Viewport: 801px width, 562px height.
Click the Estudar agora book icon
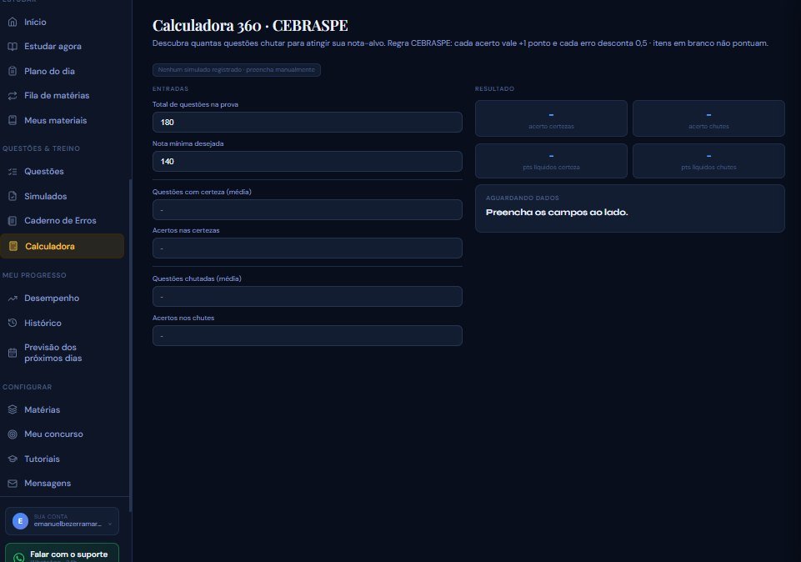[13, 47]
